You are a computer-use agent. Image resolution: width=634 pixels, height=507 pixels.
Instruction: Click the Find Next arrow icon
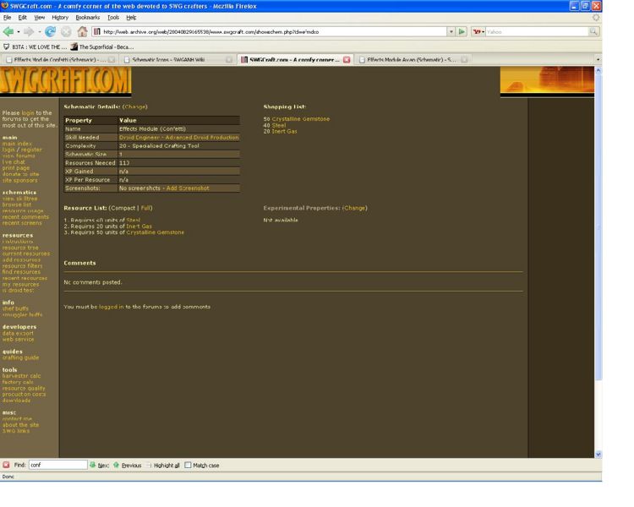pyautogui.click(x=93, y=465)
